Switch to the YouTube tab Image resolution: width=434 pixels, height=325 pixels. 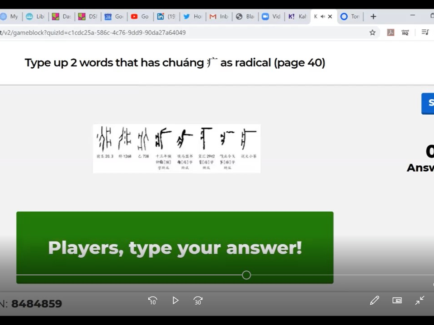(x=139, y=17)
